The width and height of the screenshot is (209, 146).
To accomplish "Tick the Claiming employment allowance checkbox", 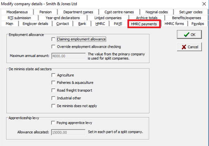I will tap(54, 39).
